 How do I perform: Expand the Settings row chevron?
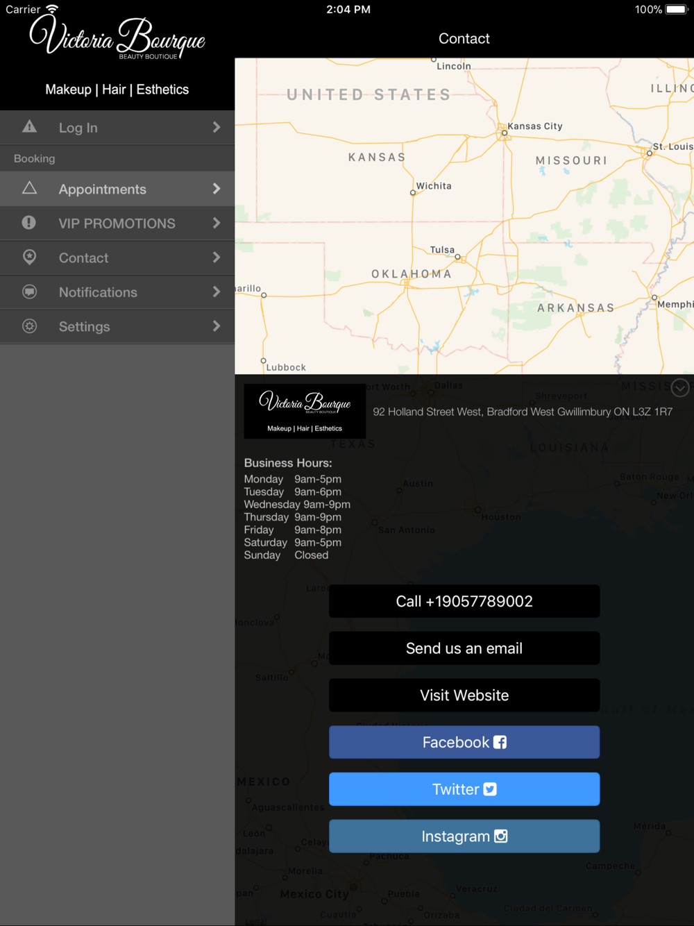217,326
